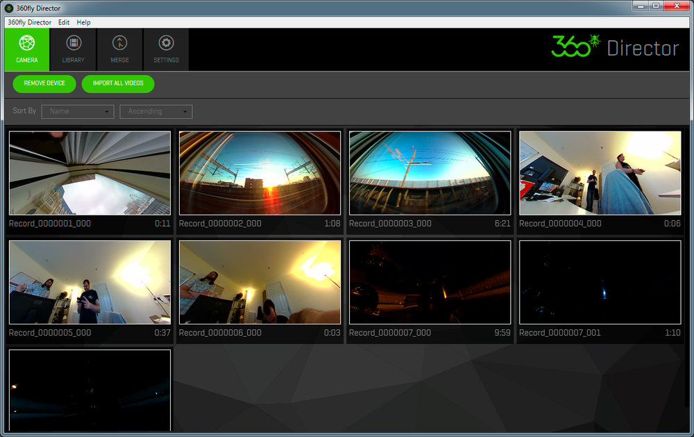Click the Library grid icon

coord(73,43)
